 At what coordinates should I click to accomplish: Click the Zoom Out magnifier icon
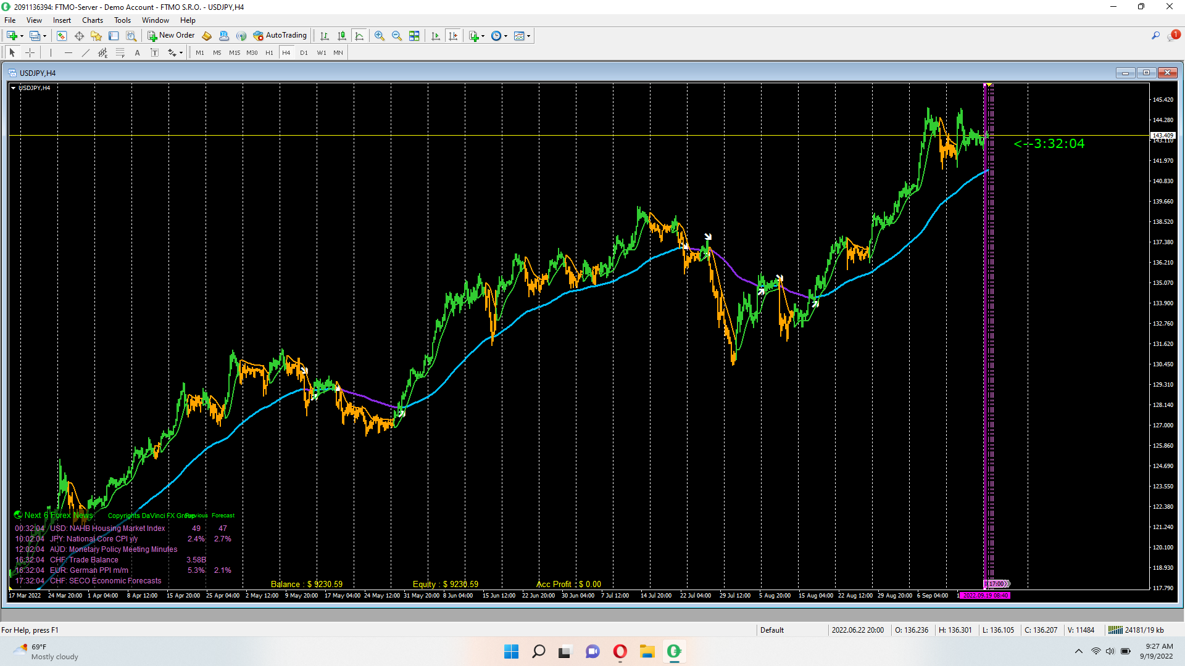tap(397, 36)
